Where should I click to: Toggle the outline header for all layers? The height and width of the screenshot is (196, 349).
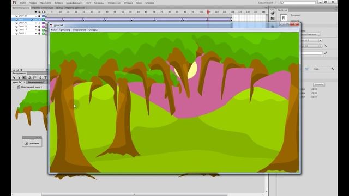(x=43, y=12)
